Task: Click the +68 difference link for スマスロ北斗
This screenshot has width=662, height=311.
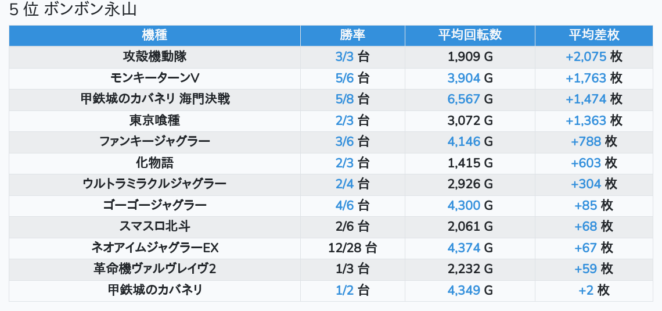Action: pyautogui.click(x=585, y=226)
